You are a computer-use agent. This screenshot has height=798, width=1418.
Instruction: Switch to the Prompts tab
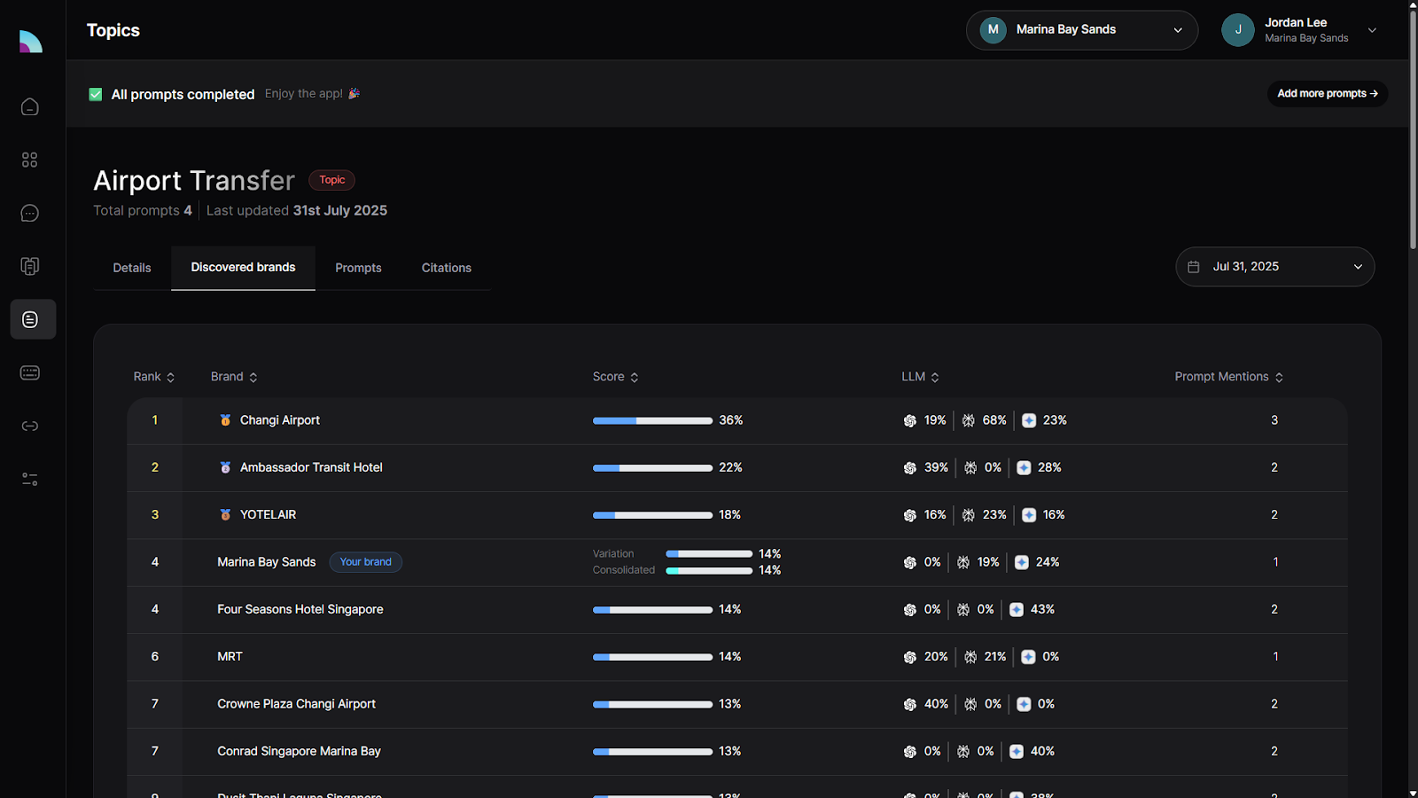pos(358,268)
